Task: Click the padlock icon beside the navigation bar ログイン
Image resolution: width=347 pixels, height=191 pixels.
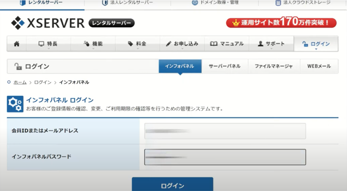Action: (x=305, y=44)
